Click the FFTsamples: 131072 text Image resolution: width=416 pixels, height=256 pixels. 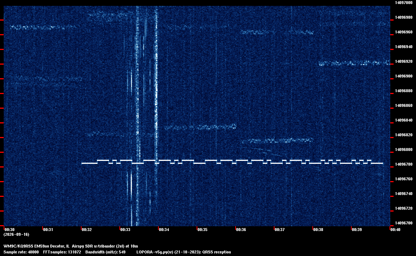(x=62, y=252)
